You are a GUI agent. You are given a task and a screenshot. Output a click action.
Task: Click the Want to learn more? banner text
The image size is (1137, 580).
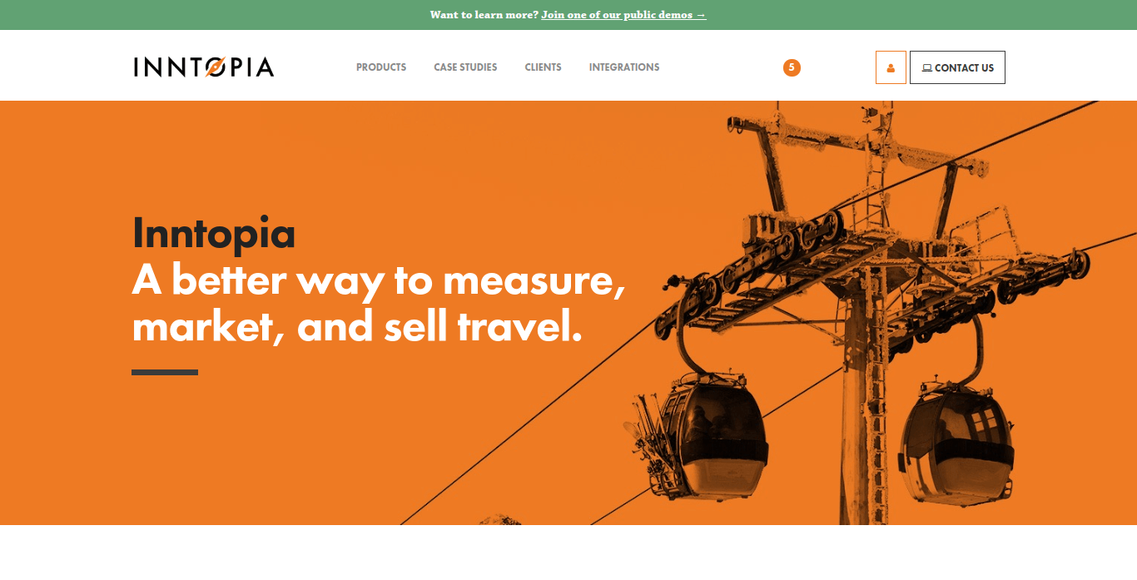[484, 15]
